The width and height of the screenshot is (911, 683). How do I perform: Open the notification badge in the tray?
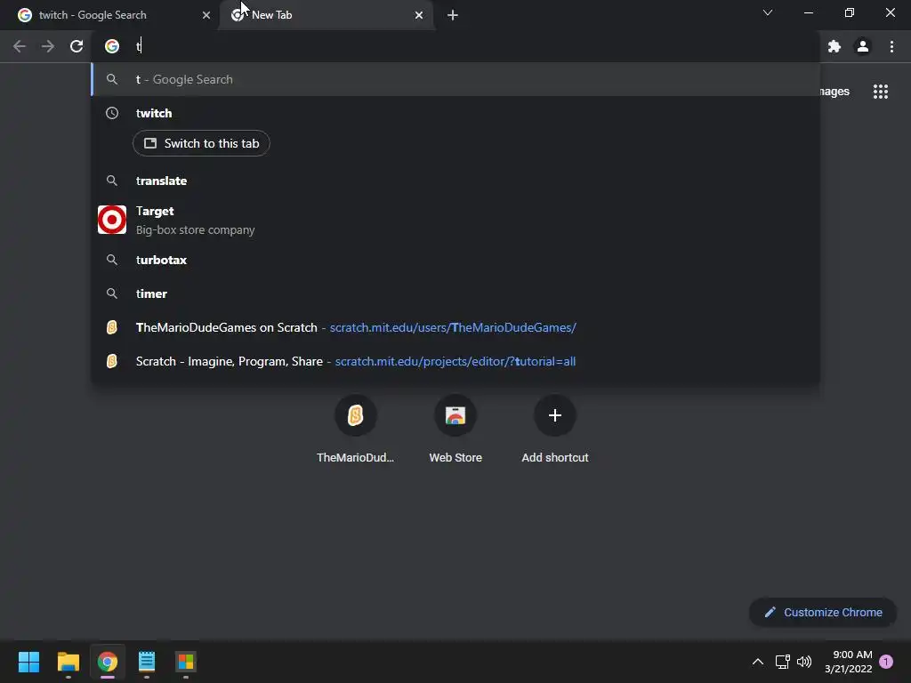point(886,662)
